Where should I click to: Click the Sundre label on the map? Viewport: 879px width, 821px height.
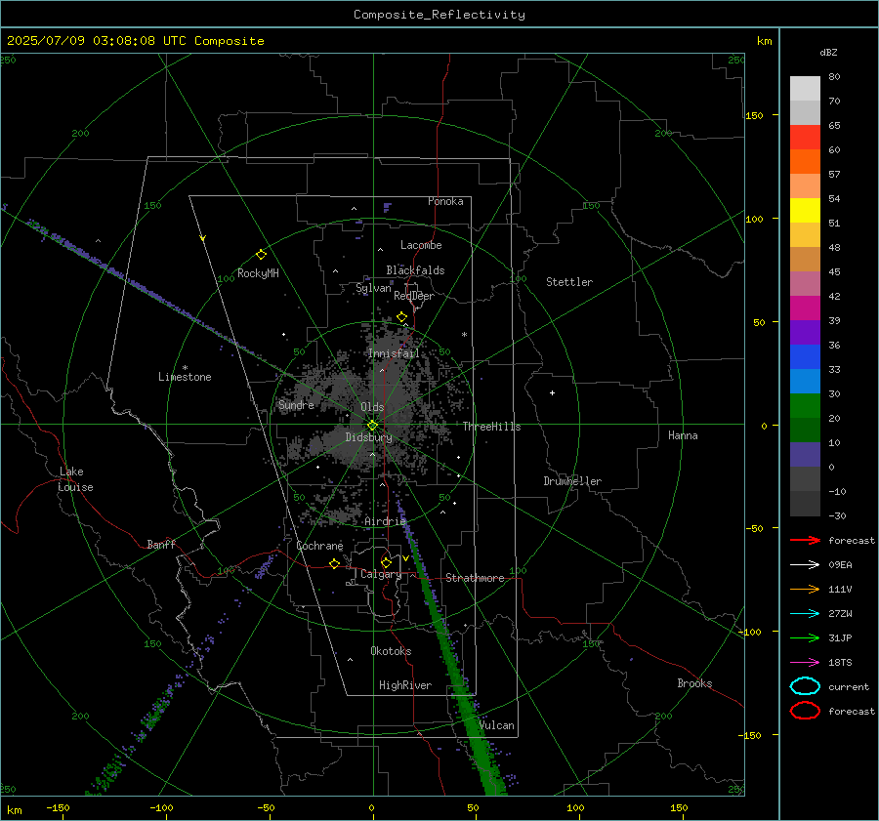296,404
